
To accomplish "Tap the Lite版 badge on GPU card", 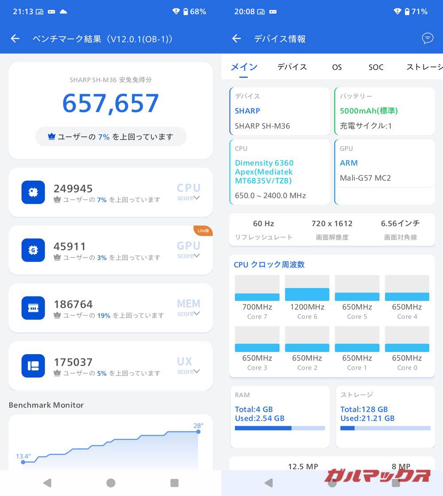I will 203,230.
